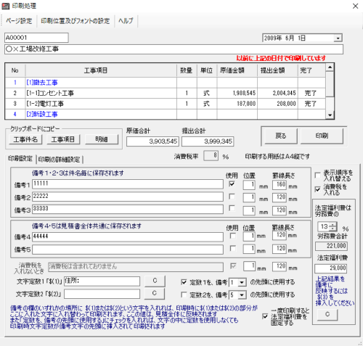Screen dimensions: 363x346
Task: Enable the 使用 checkbox for 備考2
Action: pos(232,197)
